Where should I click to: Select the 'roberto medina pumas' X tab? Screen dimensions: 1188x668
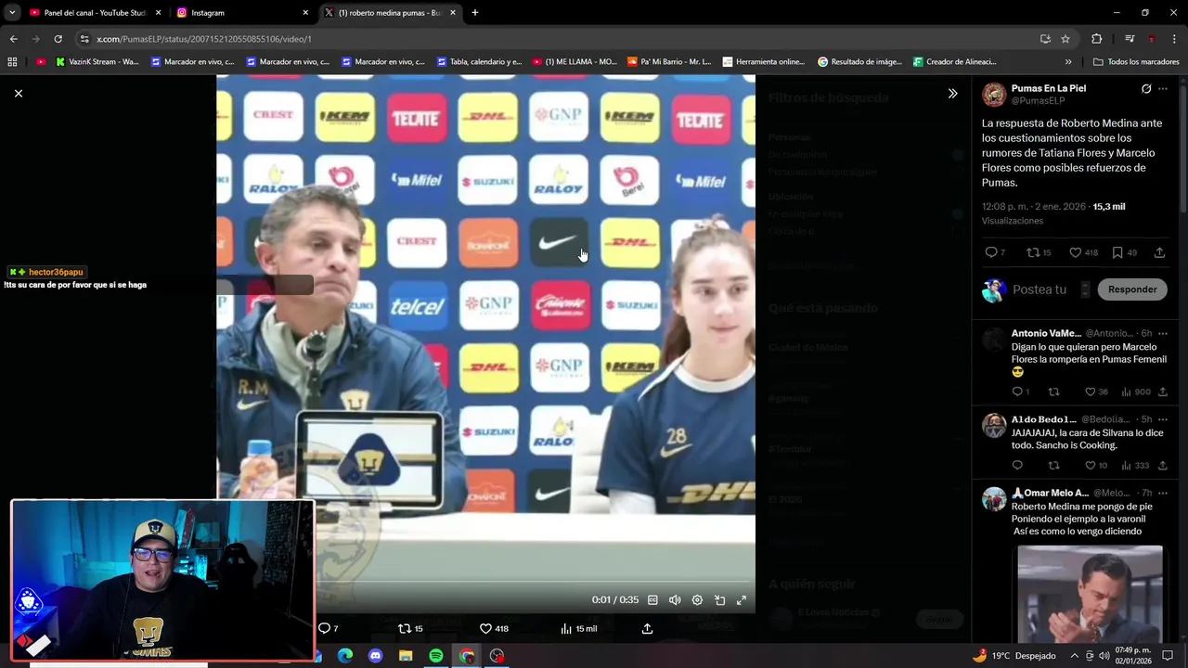(x=390, y=13)
